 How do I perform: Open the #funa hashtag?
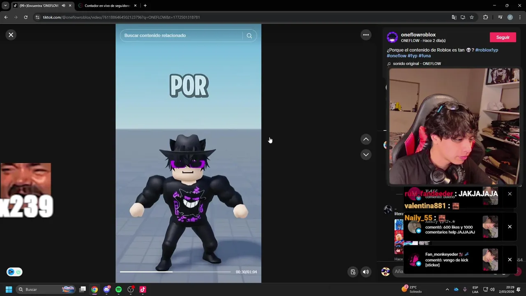[x=424, y=56]
